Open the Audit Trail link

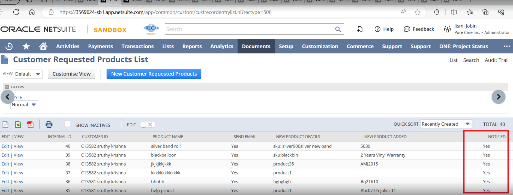coord(496,60)
